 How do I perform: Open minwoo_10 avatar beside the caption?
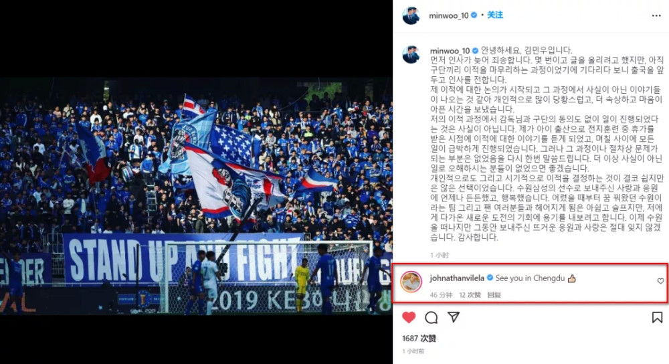411,55
